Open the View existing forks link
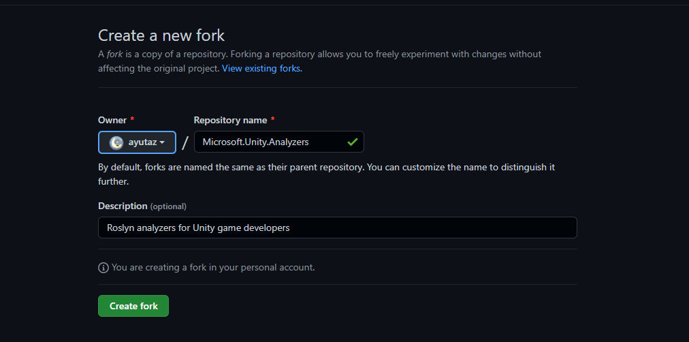This screenshot has width=689, height=342. [x=262, y=69]
